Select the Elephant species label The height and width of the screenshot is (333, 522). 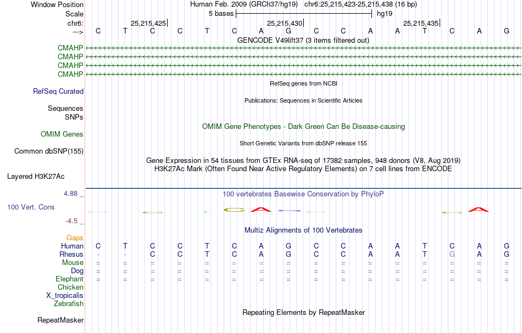pos(70,279)
